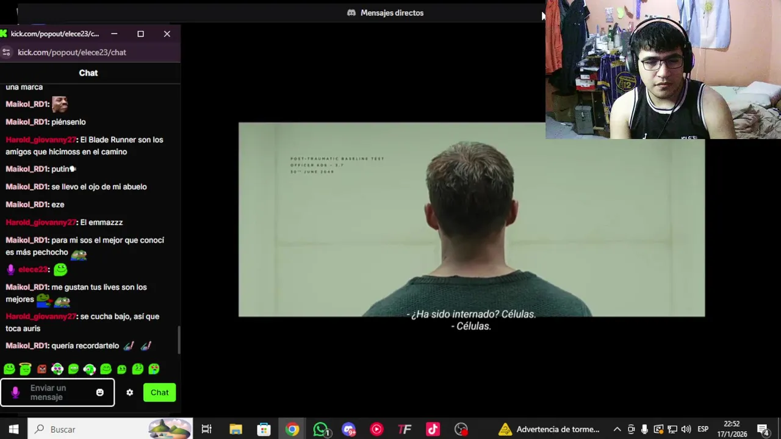Screen dimensions: 781x439
Task: Click the Chat panel header
Action: pyautogui.click(x=88, y=73)
